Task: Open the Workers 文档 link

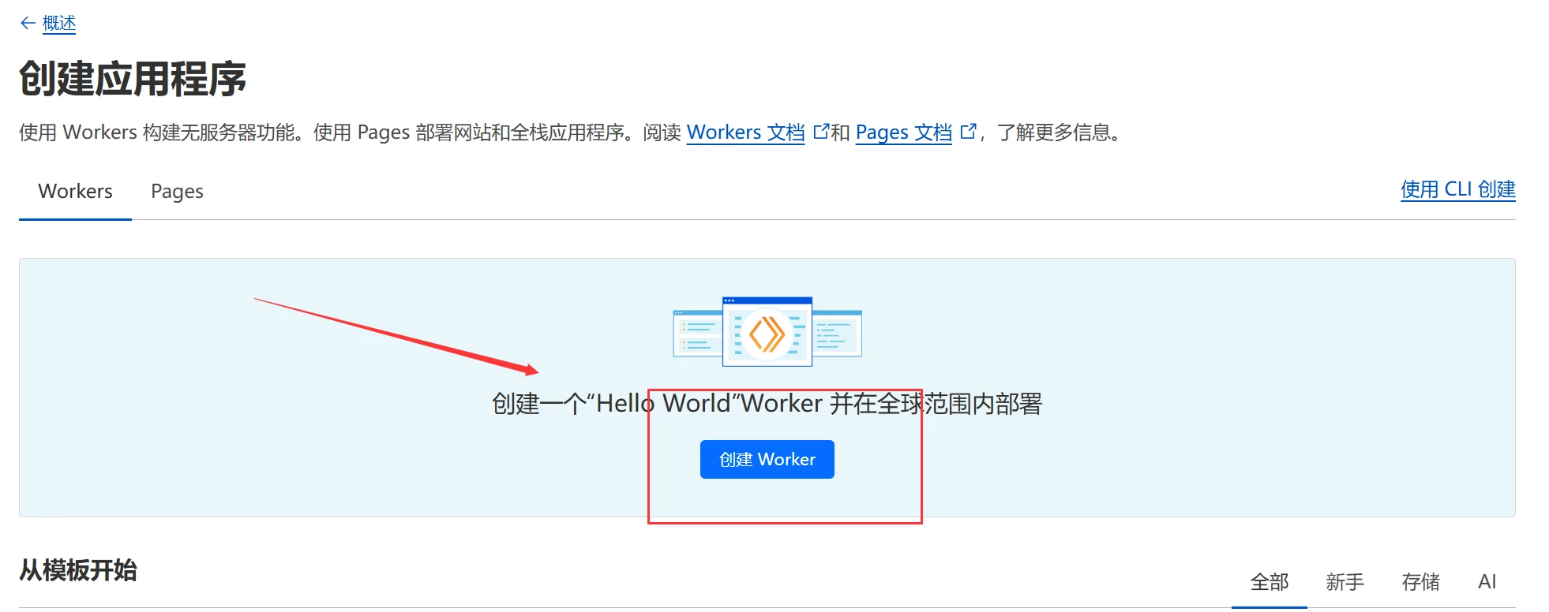Action: click(745, 132)
